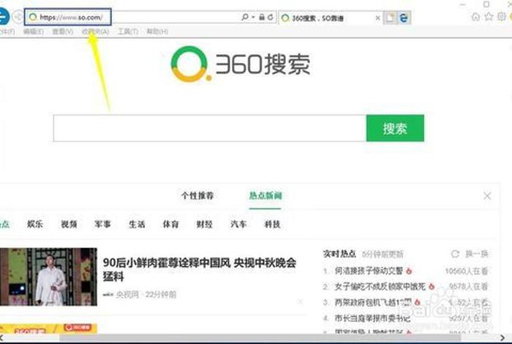Click the horizontal scrollbar thumb
Image resolution: width=512 pixels, height=344 pixels.
[260, 338]
